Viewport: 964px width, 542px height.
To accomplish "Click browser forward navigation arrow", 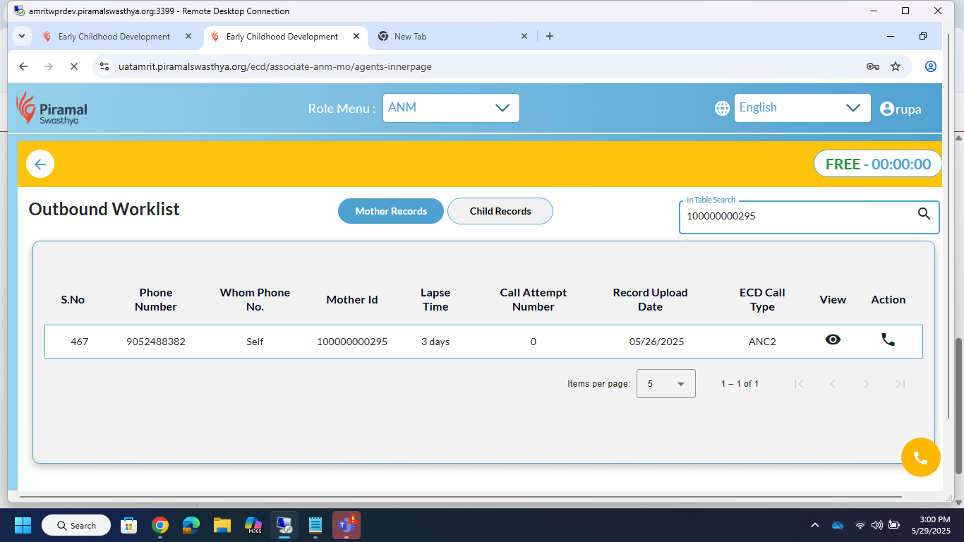I will point(49,66).
